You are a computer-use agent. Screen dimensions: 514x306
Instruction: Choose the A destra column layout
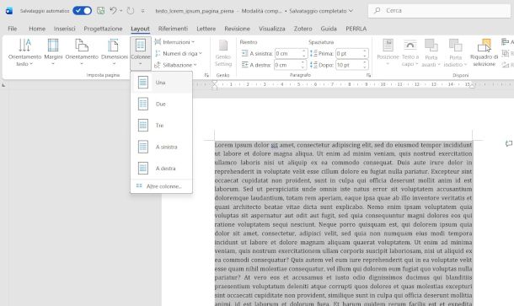pyautogui.click(x=161, y=169)
